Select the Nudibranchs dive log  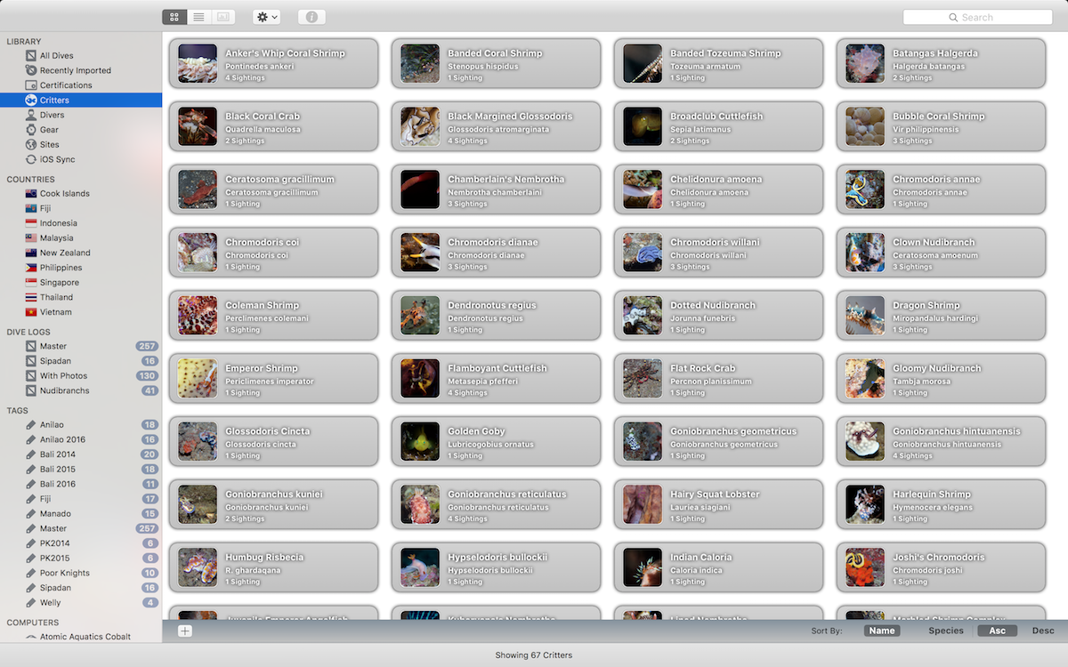tap(64, 390)
